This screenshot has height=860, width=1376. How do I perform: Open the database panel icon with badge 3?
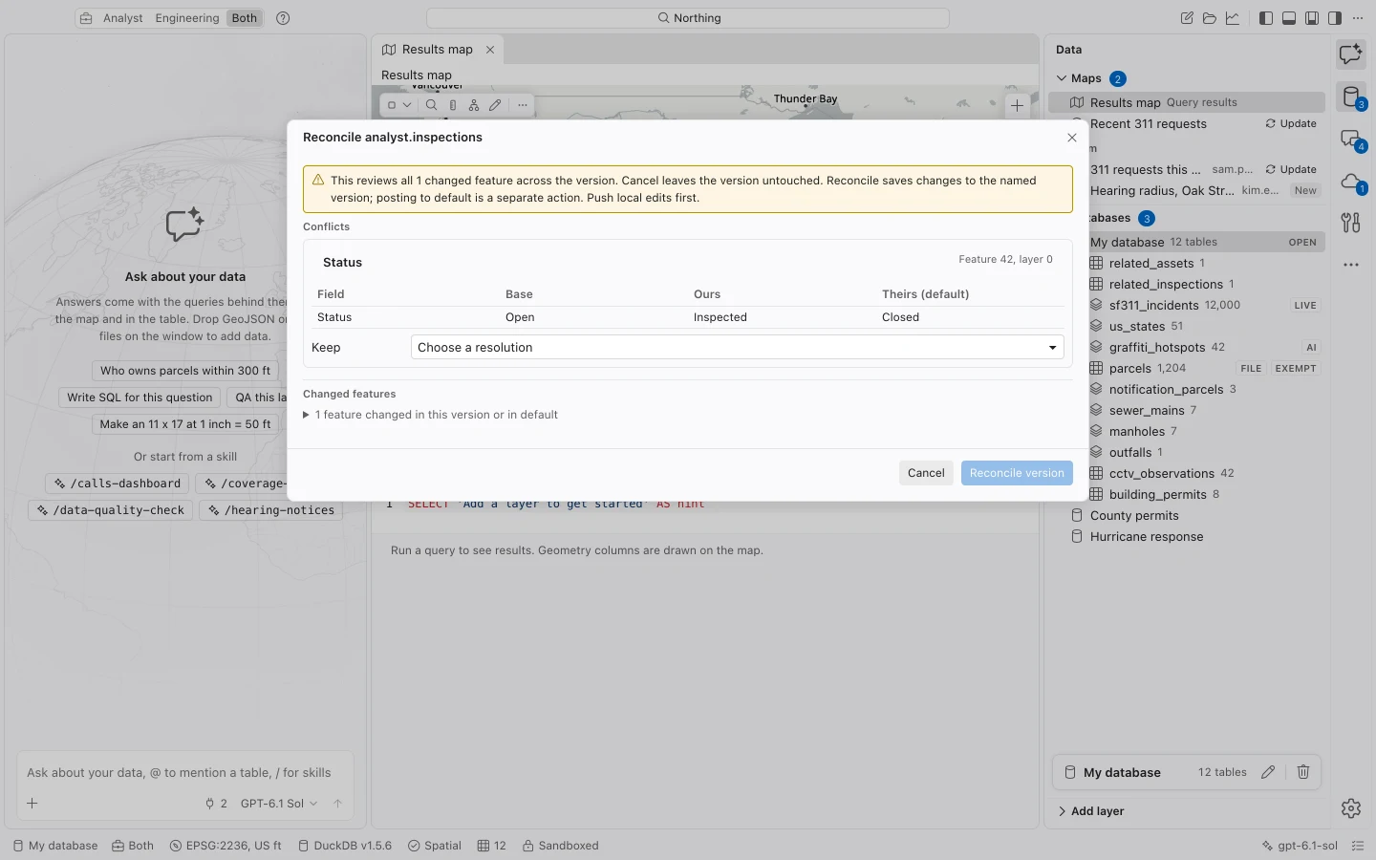coord(1351,97)
